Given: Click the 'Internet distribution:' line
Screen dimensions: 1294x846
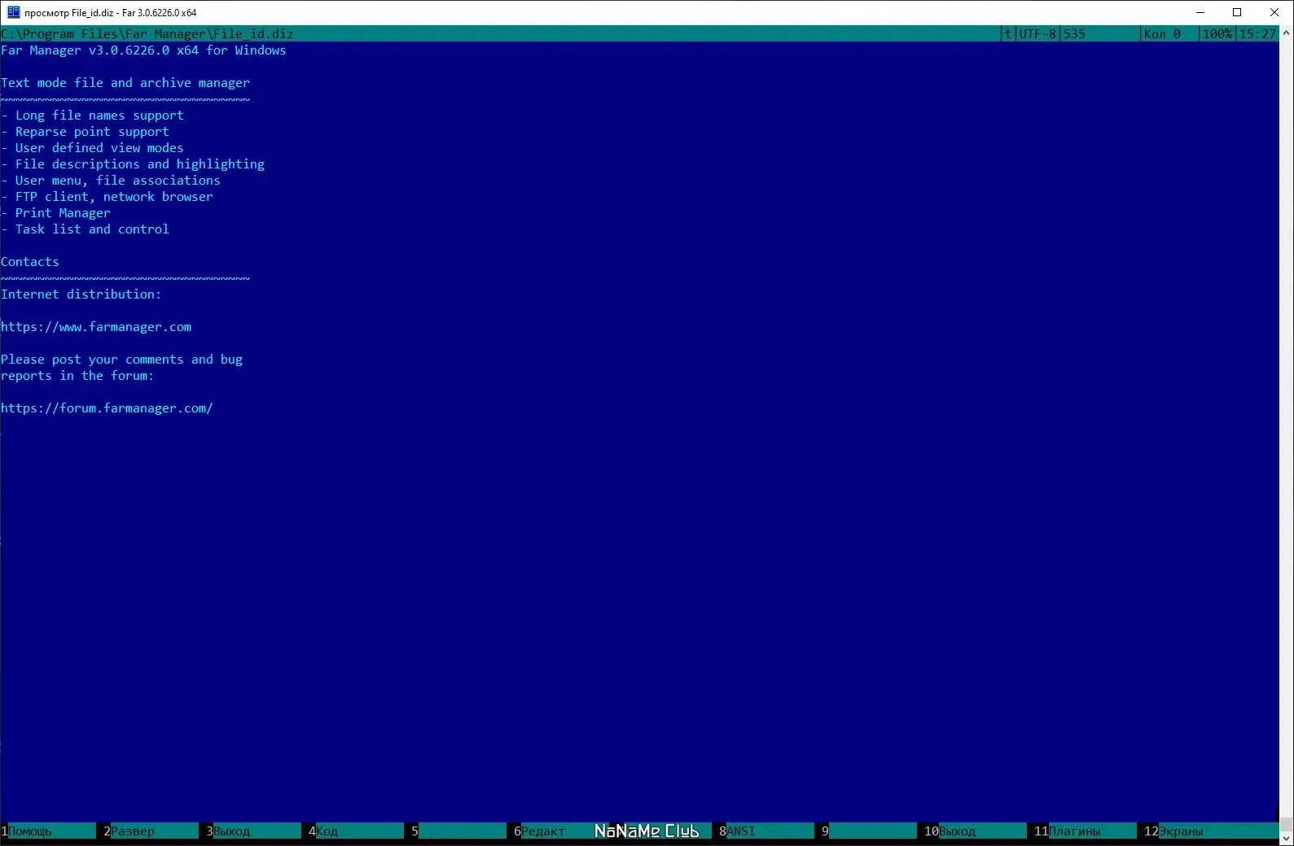Looking at the screenshot, I should 81,294.
